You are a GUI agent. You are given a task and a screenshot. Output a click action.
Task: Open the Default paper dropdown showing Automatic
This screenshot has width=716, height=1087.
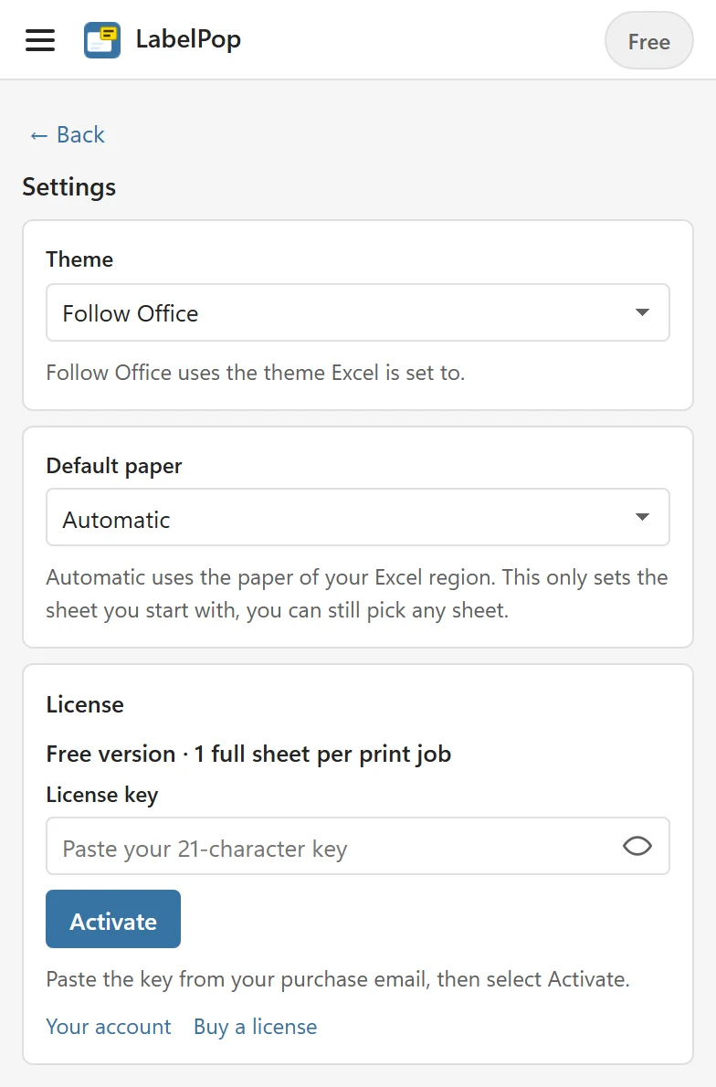(358, 517)
